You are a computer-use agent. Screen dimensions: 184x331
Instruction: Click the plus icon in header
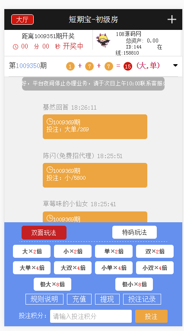tap(171, 19)
